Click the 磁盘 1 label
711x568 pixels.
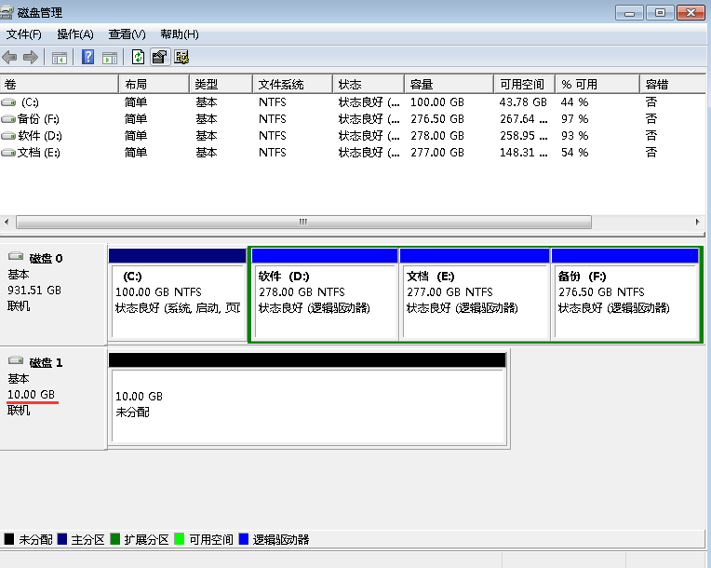coord(46,363)
